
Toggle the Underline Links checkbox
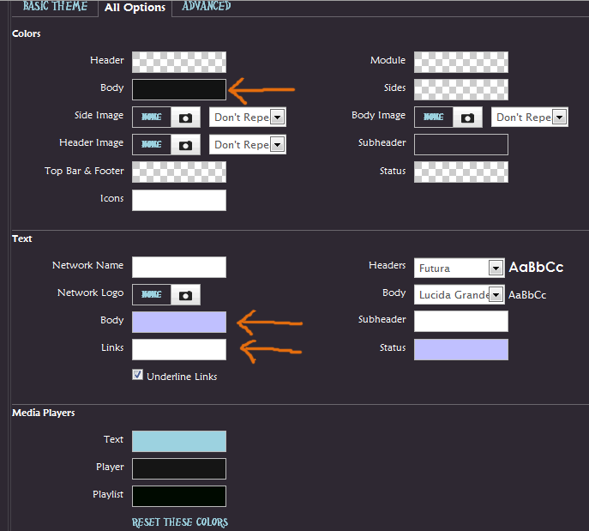137,375
